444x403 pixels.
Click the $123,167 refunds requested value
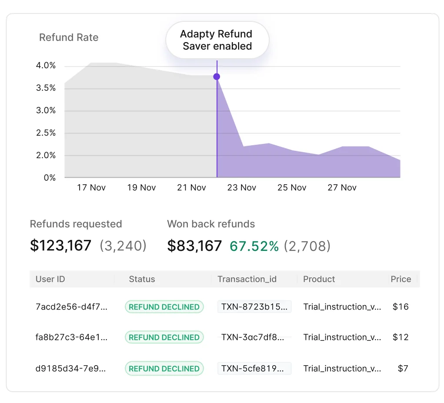pos(61,246)
